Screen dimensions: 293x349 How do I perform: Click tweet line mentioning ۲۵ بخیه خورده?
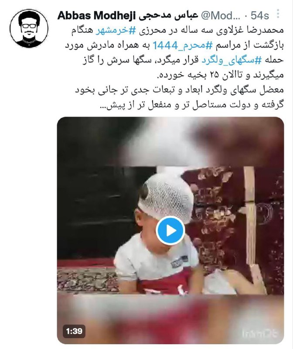pyautogui.click(x=221, y=75)
